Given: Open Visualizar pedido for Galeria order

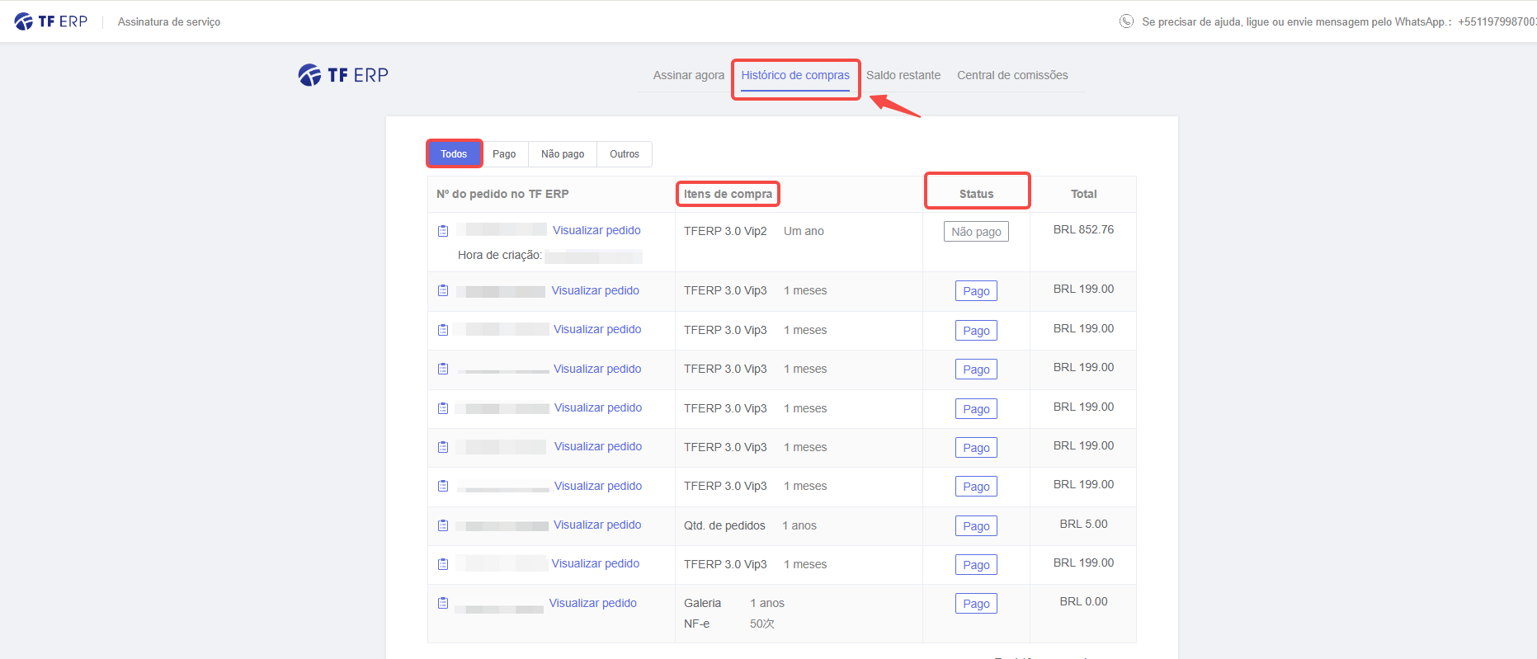Looking at the screenshot, I should click(x=593, y=603).
